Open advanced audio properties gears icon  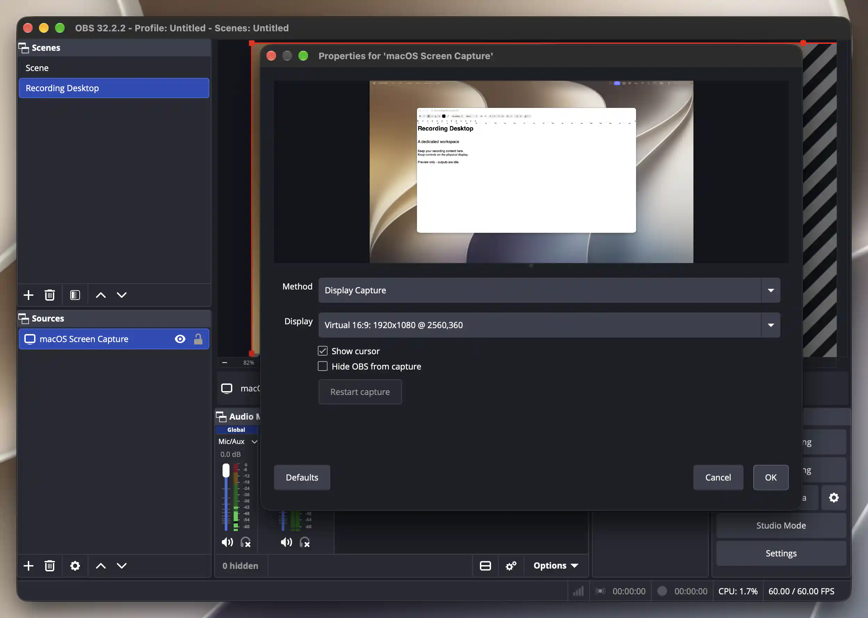(x=511, y=566)
